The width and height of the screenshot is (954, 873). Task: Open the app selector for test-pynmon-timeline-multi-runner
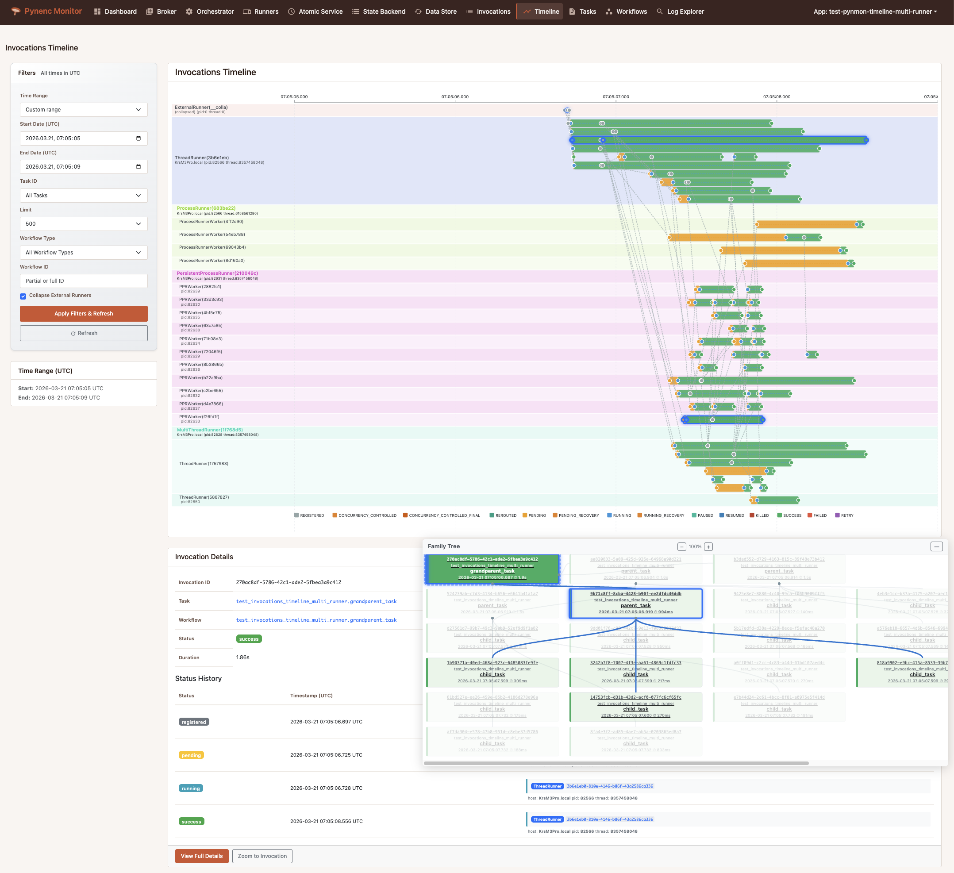(875, 12)
